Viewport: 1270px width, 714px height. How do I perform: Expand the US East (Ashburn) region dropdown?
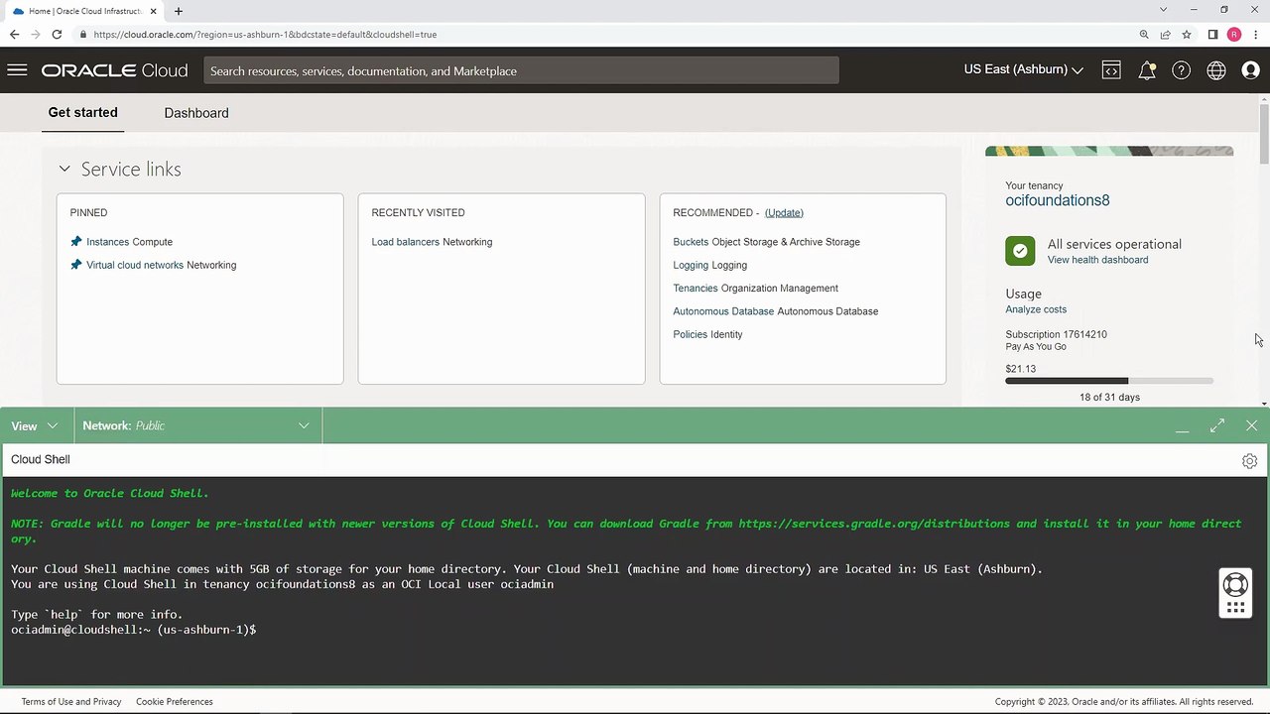(x=1023, y=69)
